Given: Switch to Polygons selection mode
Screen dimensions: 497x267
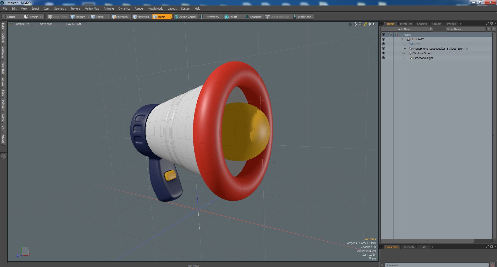Looking at the screenshot, I should click(x=120, y=17).
